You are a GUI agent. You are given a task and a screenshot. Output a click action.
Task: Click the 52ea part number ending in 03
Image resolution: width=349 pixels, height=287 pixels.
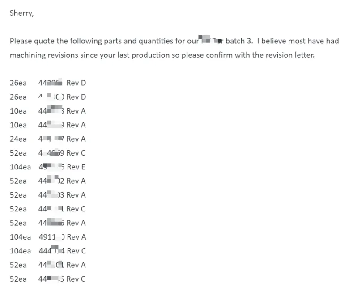coord(51,195)
